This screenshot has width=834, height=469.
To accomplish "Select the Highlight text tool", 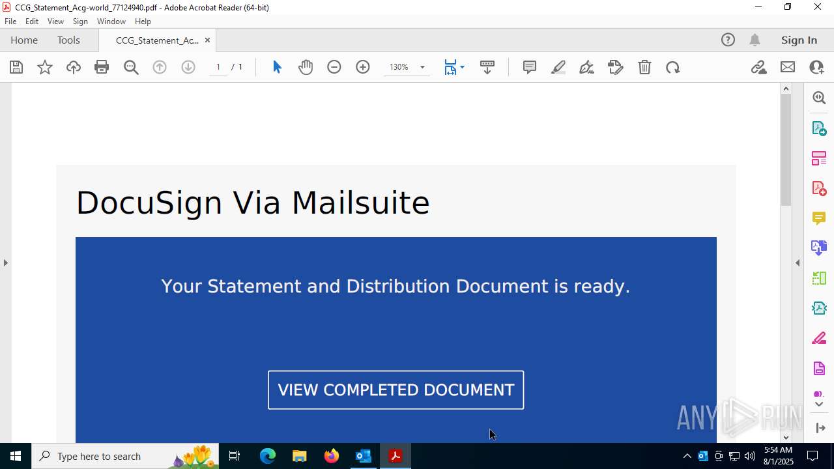I will [x=558, y=67].
